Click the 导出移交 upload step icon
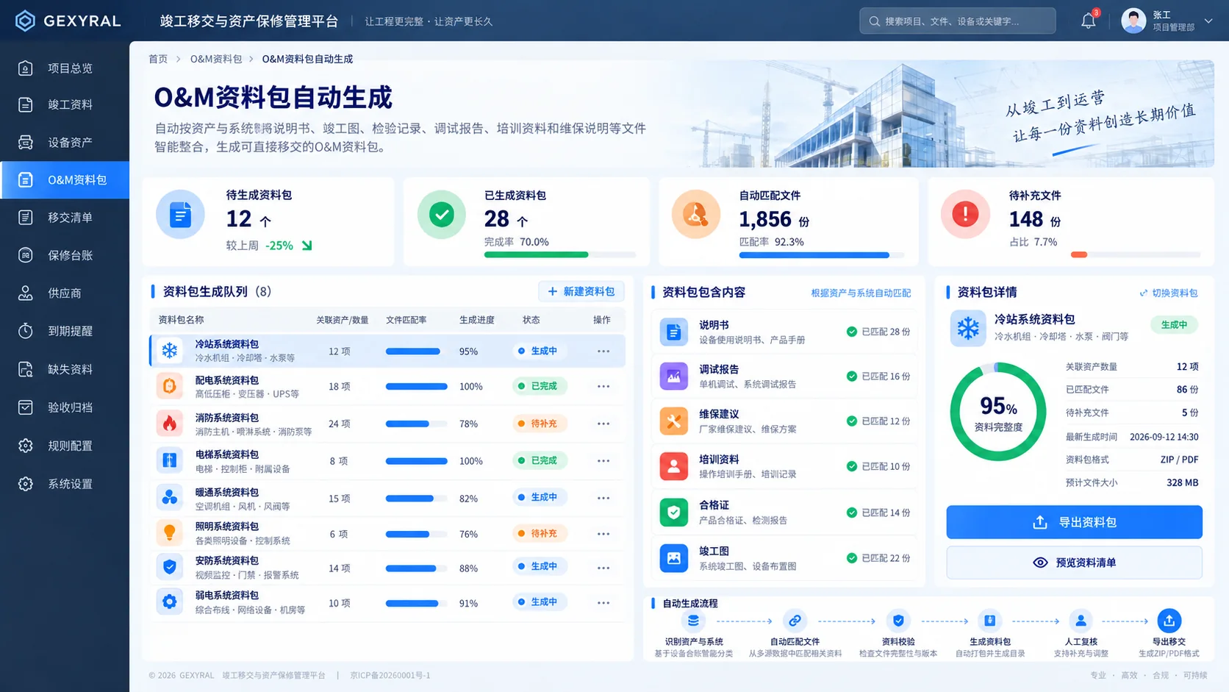This screenshot has height=692, width=1229. [1169, 621]
